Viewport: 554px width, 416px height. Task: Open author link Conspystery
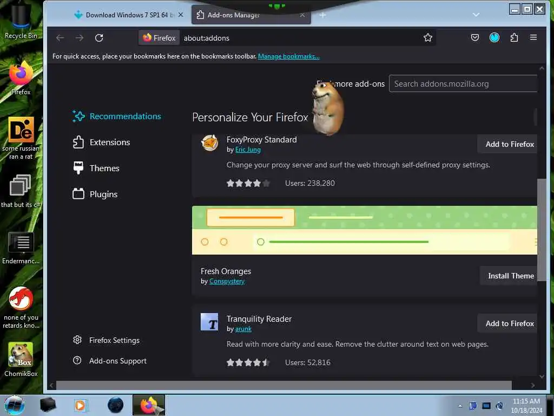tap(227, 281)
